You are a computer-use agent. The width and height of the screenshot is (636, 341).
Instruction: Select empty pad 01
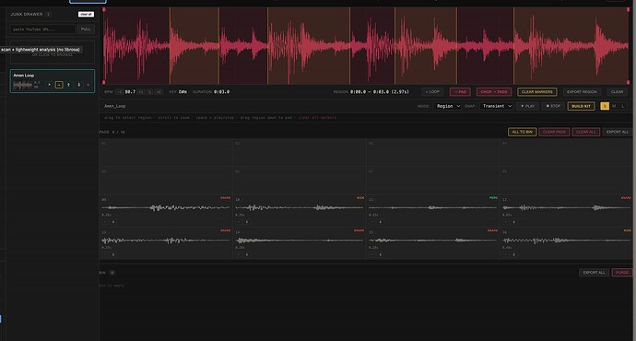(x=166, y=153)
